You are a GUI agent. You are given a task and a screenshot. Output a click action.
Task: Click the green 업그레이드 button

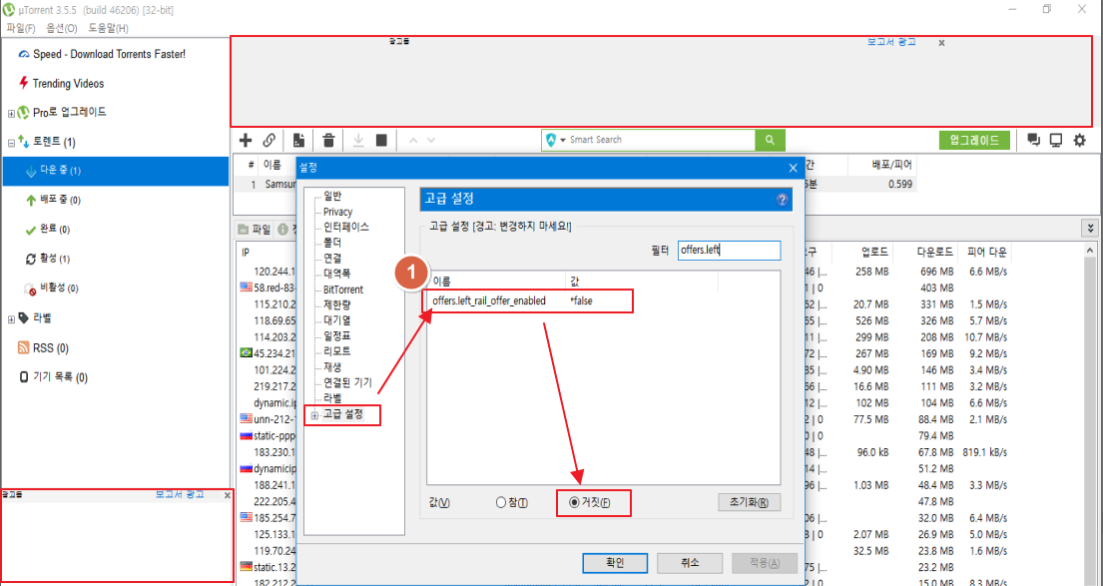point(974,140)
